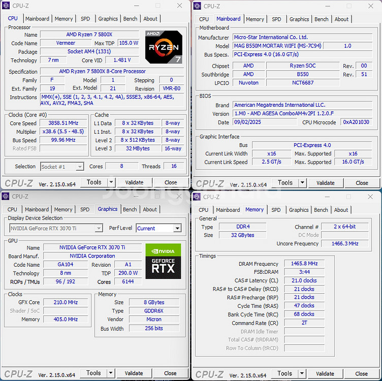
Task: Click the CPU-Z app icon in top-left window
Action: (x=6, y=6)
